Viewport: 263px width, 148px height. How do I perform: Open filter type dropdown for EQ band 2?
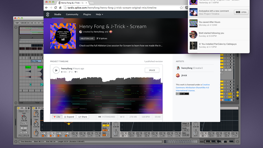coord(51,133)
